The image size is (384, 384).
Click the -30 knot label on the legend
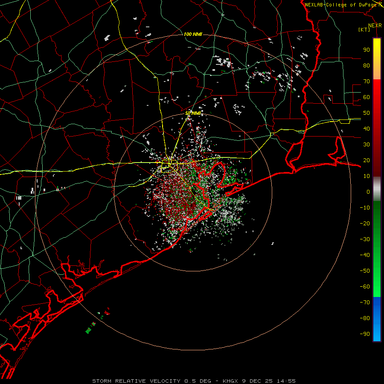(365, 239)
